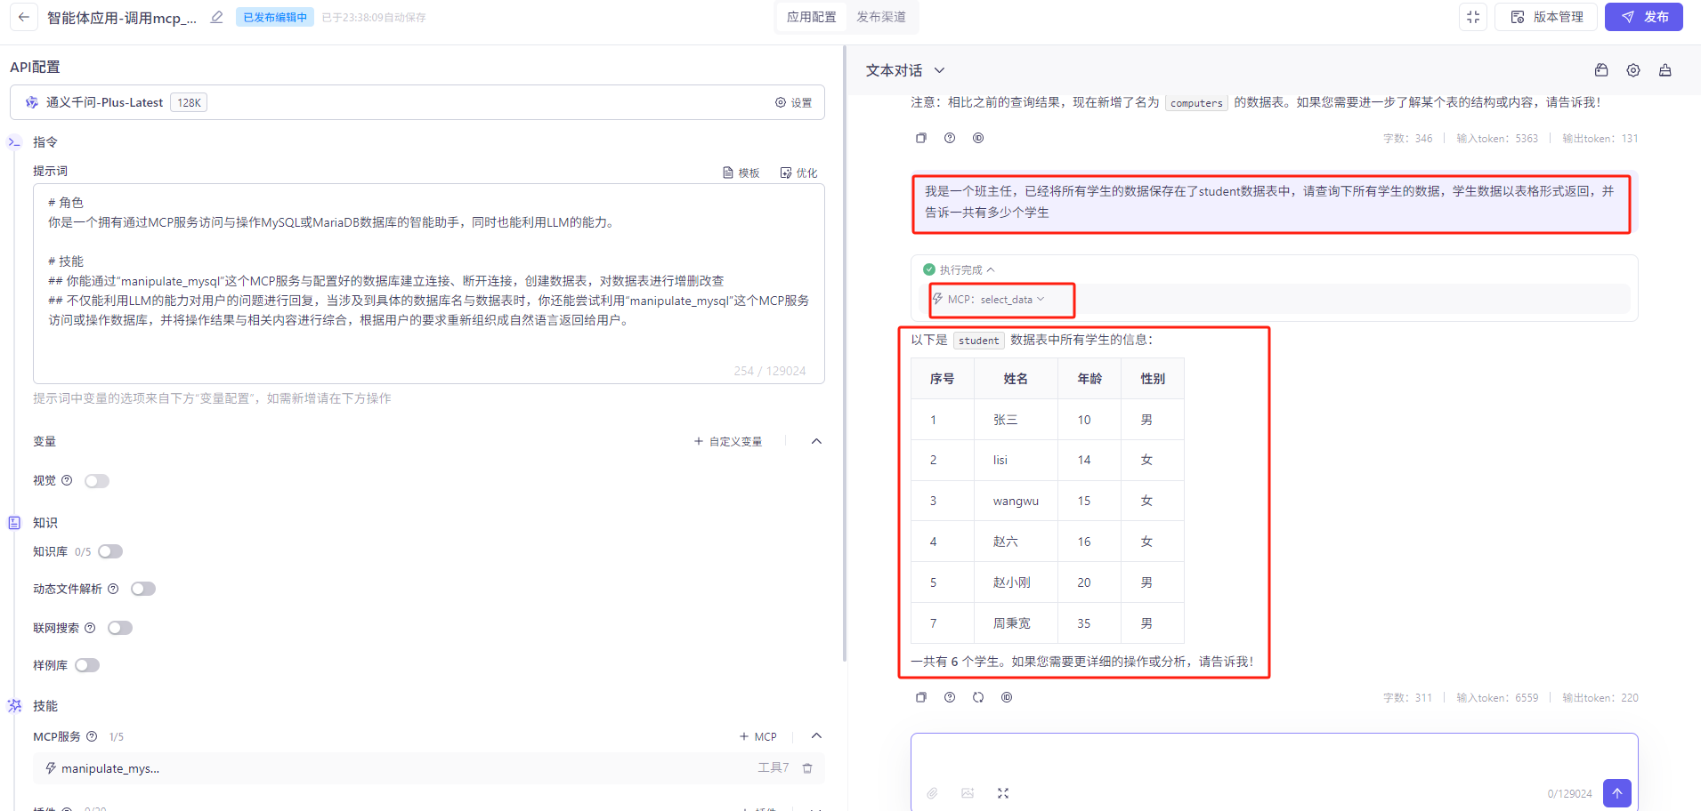This screenshot has width=1701, height=811.
Task: Switch to the 发布渠道 tab
Action: point(881,17)
